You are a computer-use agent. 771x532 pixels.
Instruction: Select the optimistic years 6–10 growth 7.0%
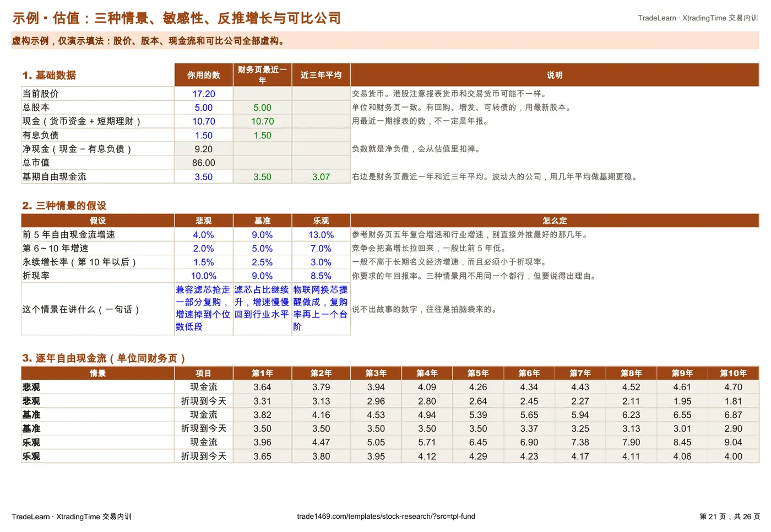321,249
